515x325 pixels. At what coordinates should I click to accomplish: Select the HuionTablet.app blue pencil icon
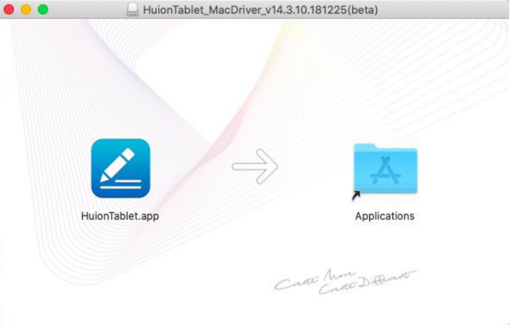(x=121, y=168)
